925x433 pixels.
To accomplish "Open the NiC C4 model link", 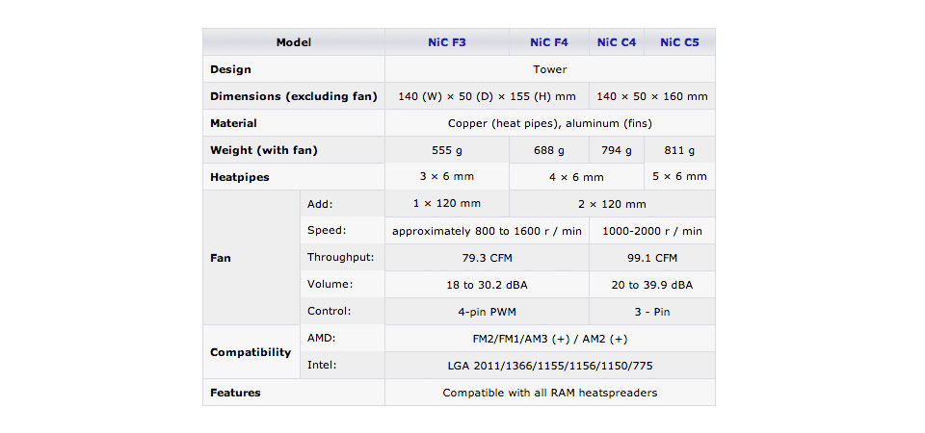I will pyautogui.click(x=617, y=42).
